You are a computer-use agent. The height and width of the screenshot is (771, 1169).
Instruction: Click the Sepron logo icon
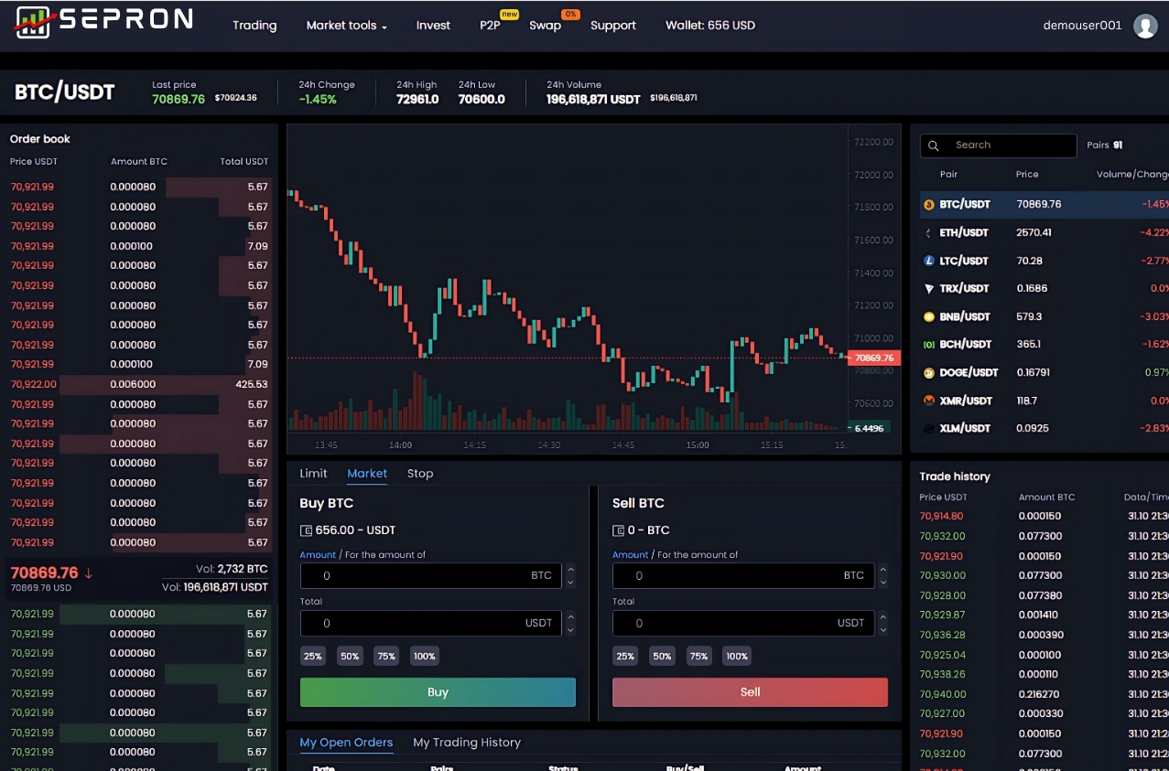[34, 22]
